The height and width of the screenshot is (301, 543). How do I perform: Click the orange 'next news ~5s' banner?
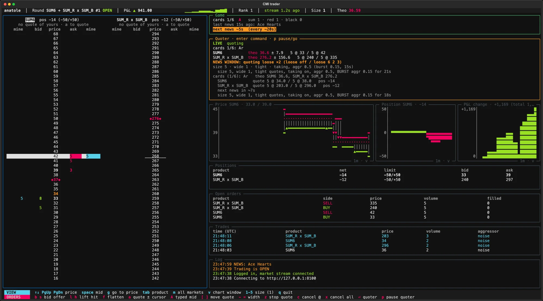(x=244, y=29)
